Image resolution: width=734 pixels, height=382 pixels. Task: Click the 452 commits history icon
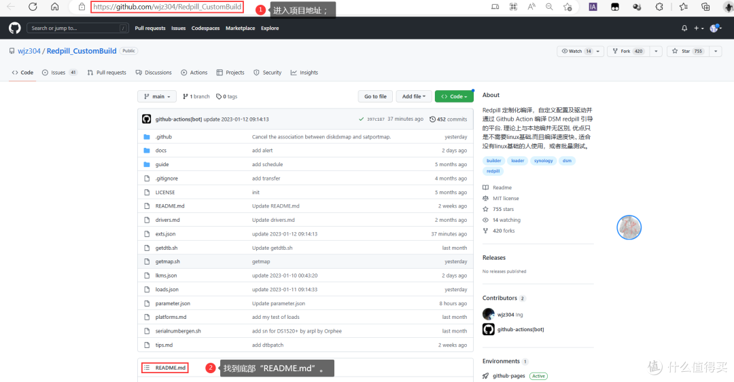pos(433,119)
